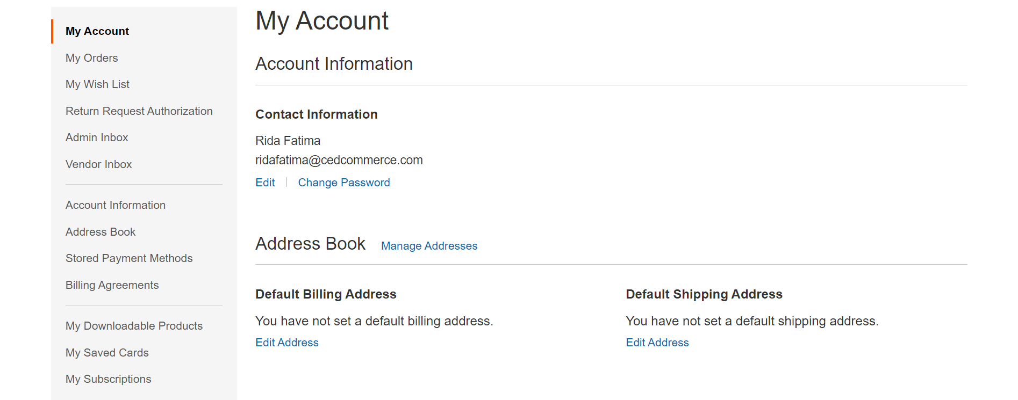Select My Account in the sidebar
The width and height of the screenshot is (1018, 400).
pyautogui.click(x=97, y=31)
